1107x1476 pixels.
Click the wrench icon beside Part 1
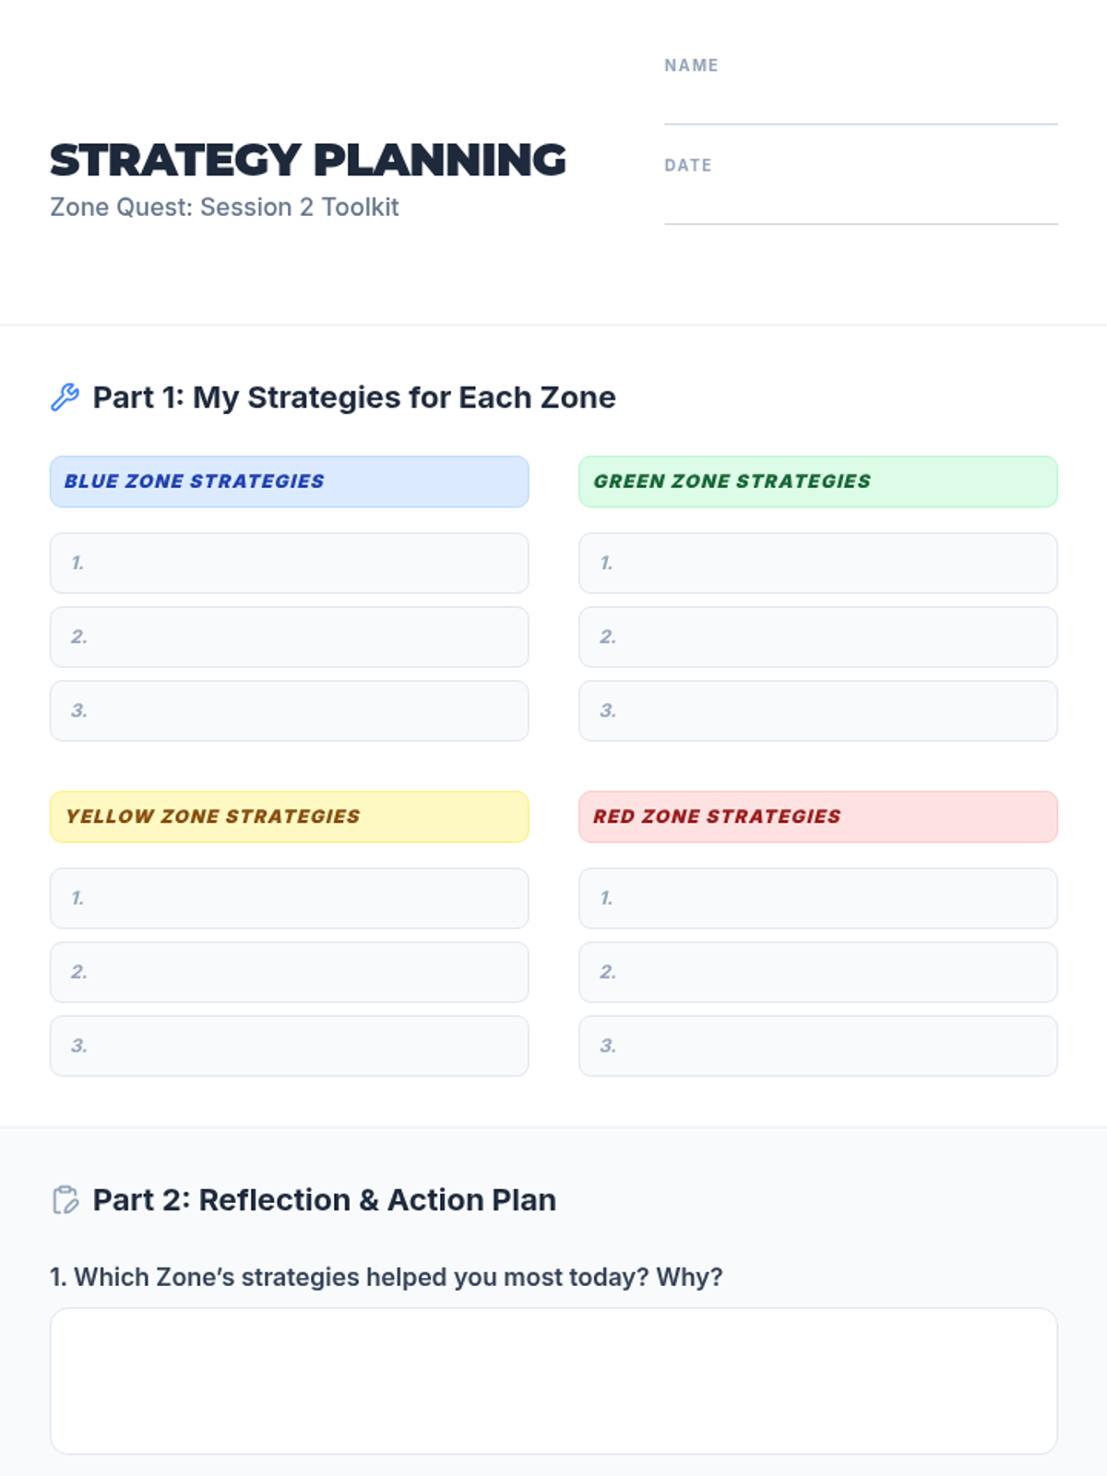click(65, 398)
